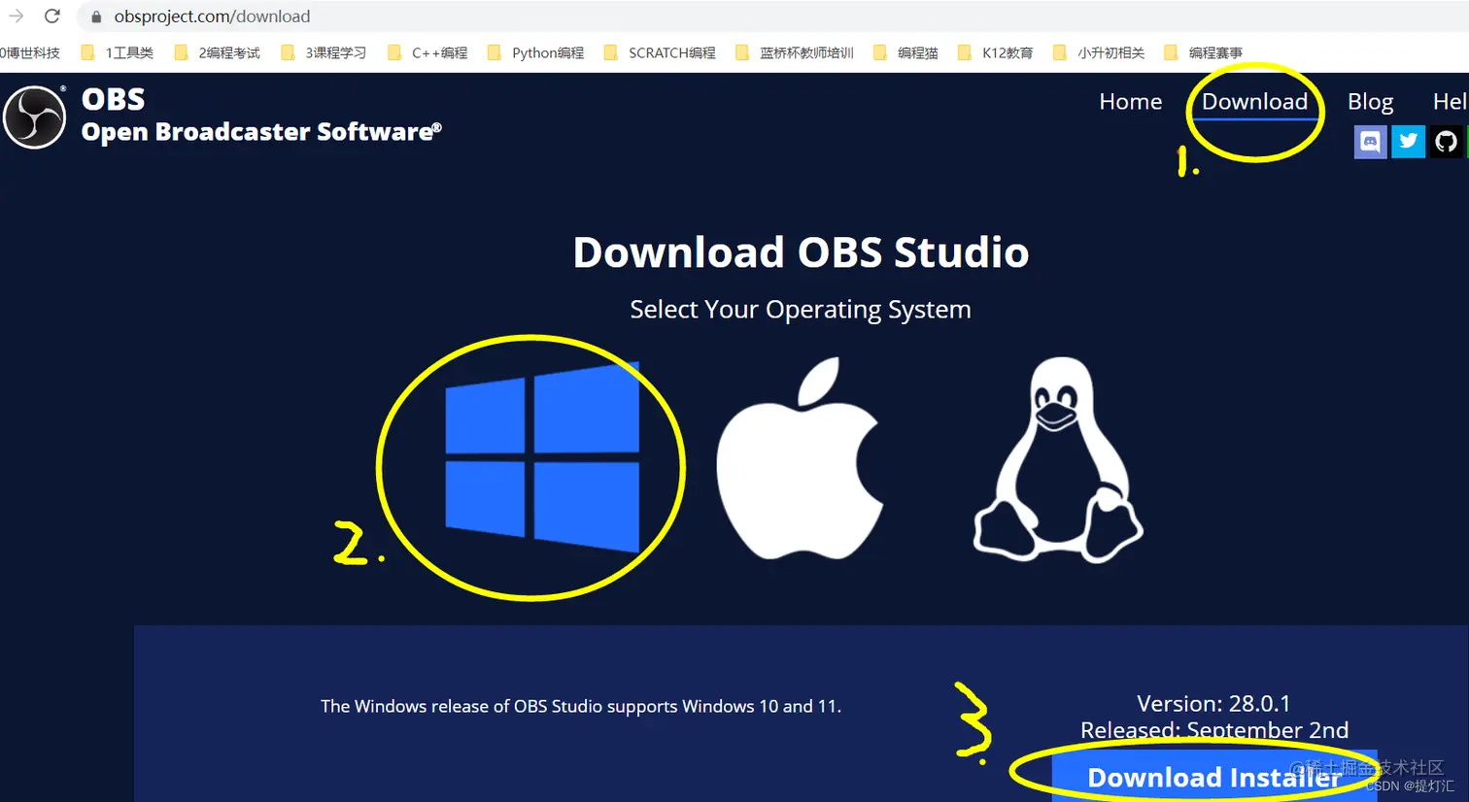Reload the page with the refresh button
This screenshot has width=1469, height=802.
[52, 17]
